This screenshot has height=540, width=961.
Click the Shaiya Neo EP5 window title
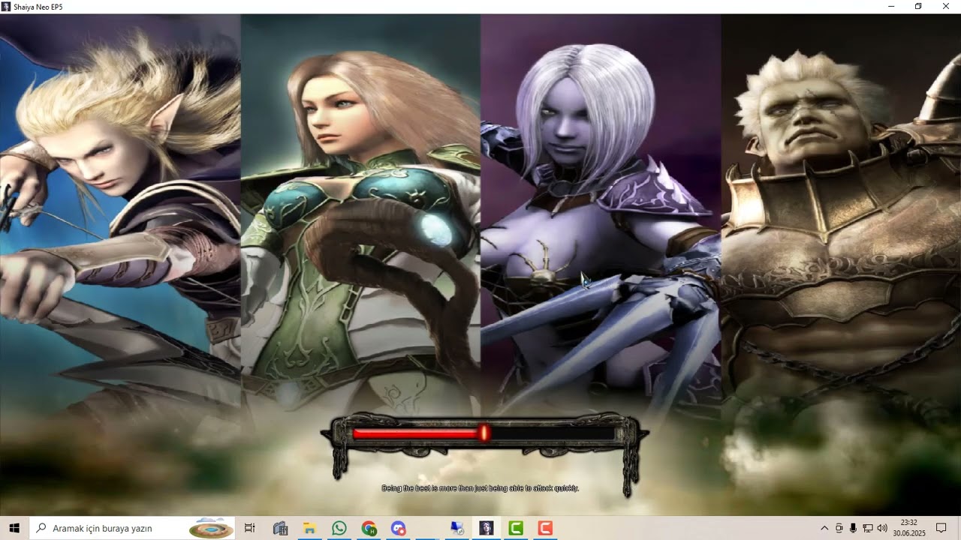point(38,7)
